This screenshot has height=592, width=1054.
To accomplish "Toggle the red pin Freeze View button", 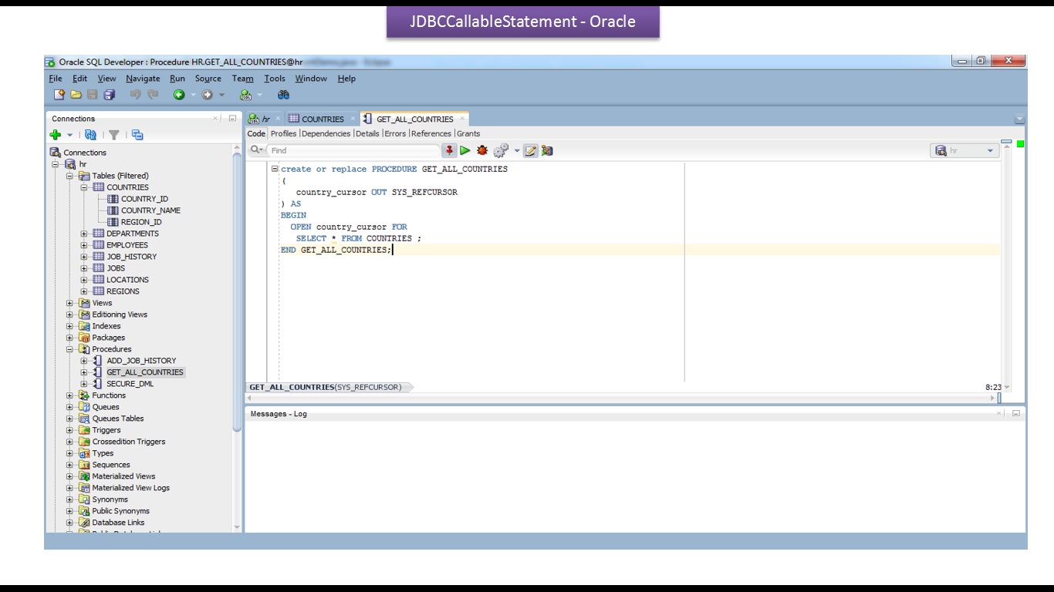I will (450, 150).
